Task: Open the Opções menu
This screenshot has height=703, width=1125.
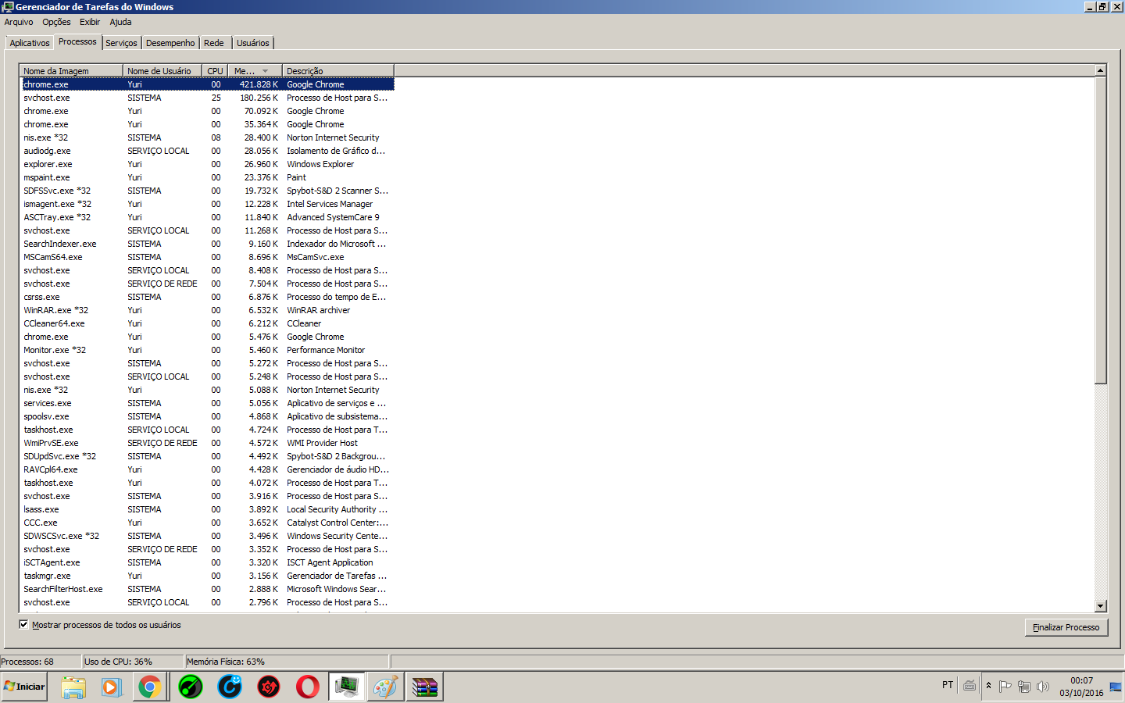Action: (56, 22)
